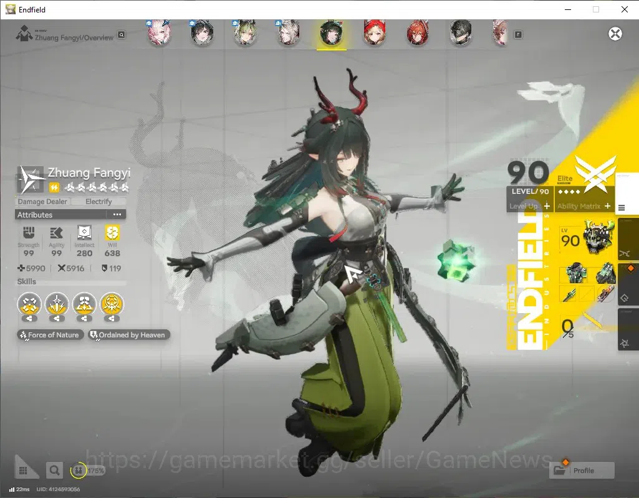Open Ability Matrix with plus

pos(584,206)
